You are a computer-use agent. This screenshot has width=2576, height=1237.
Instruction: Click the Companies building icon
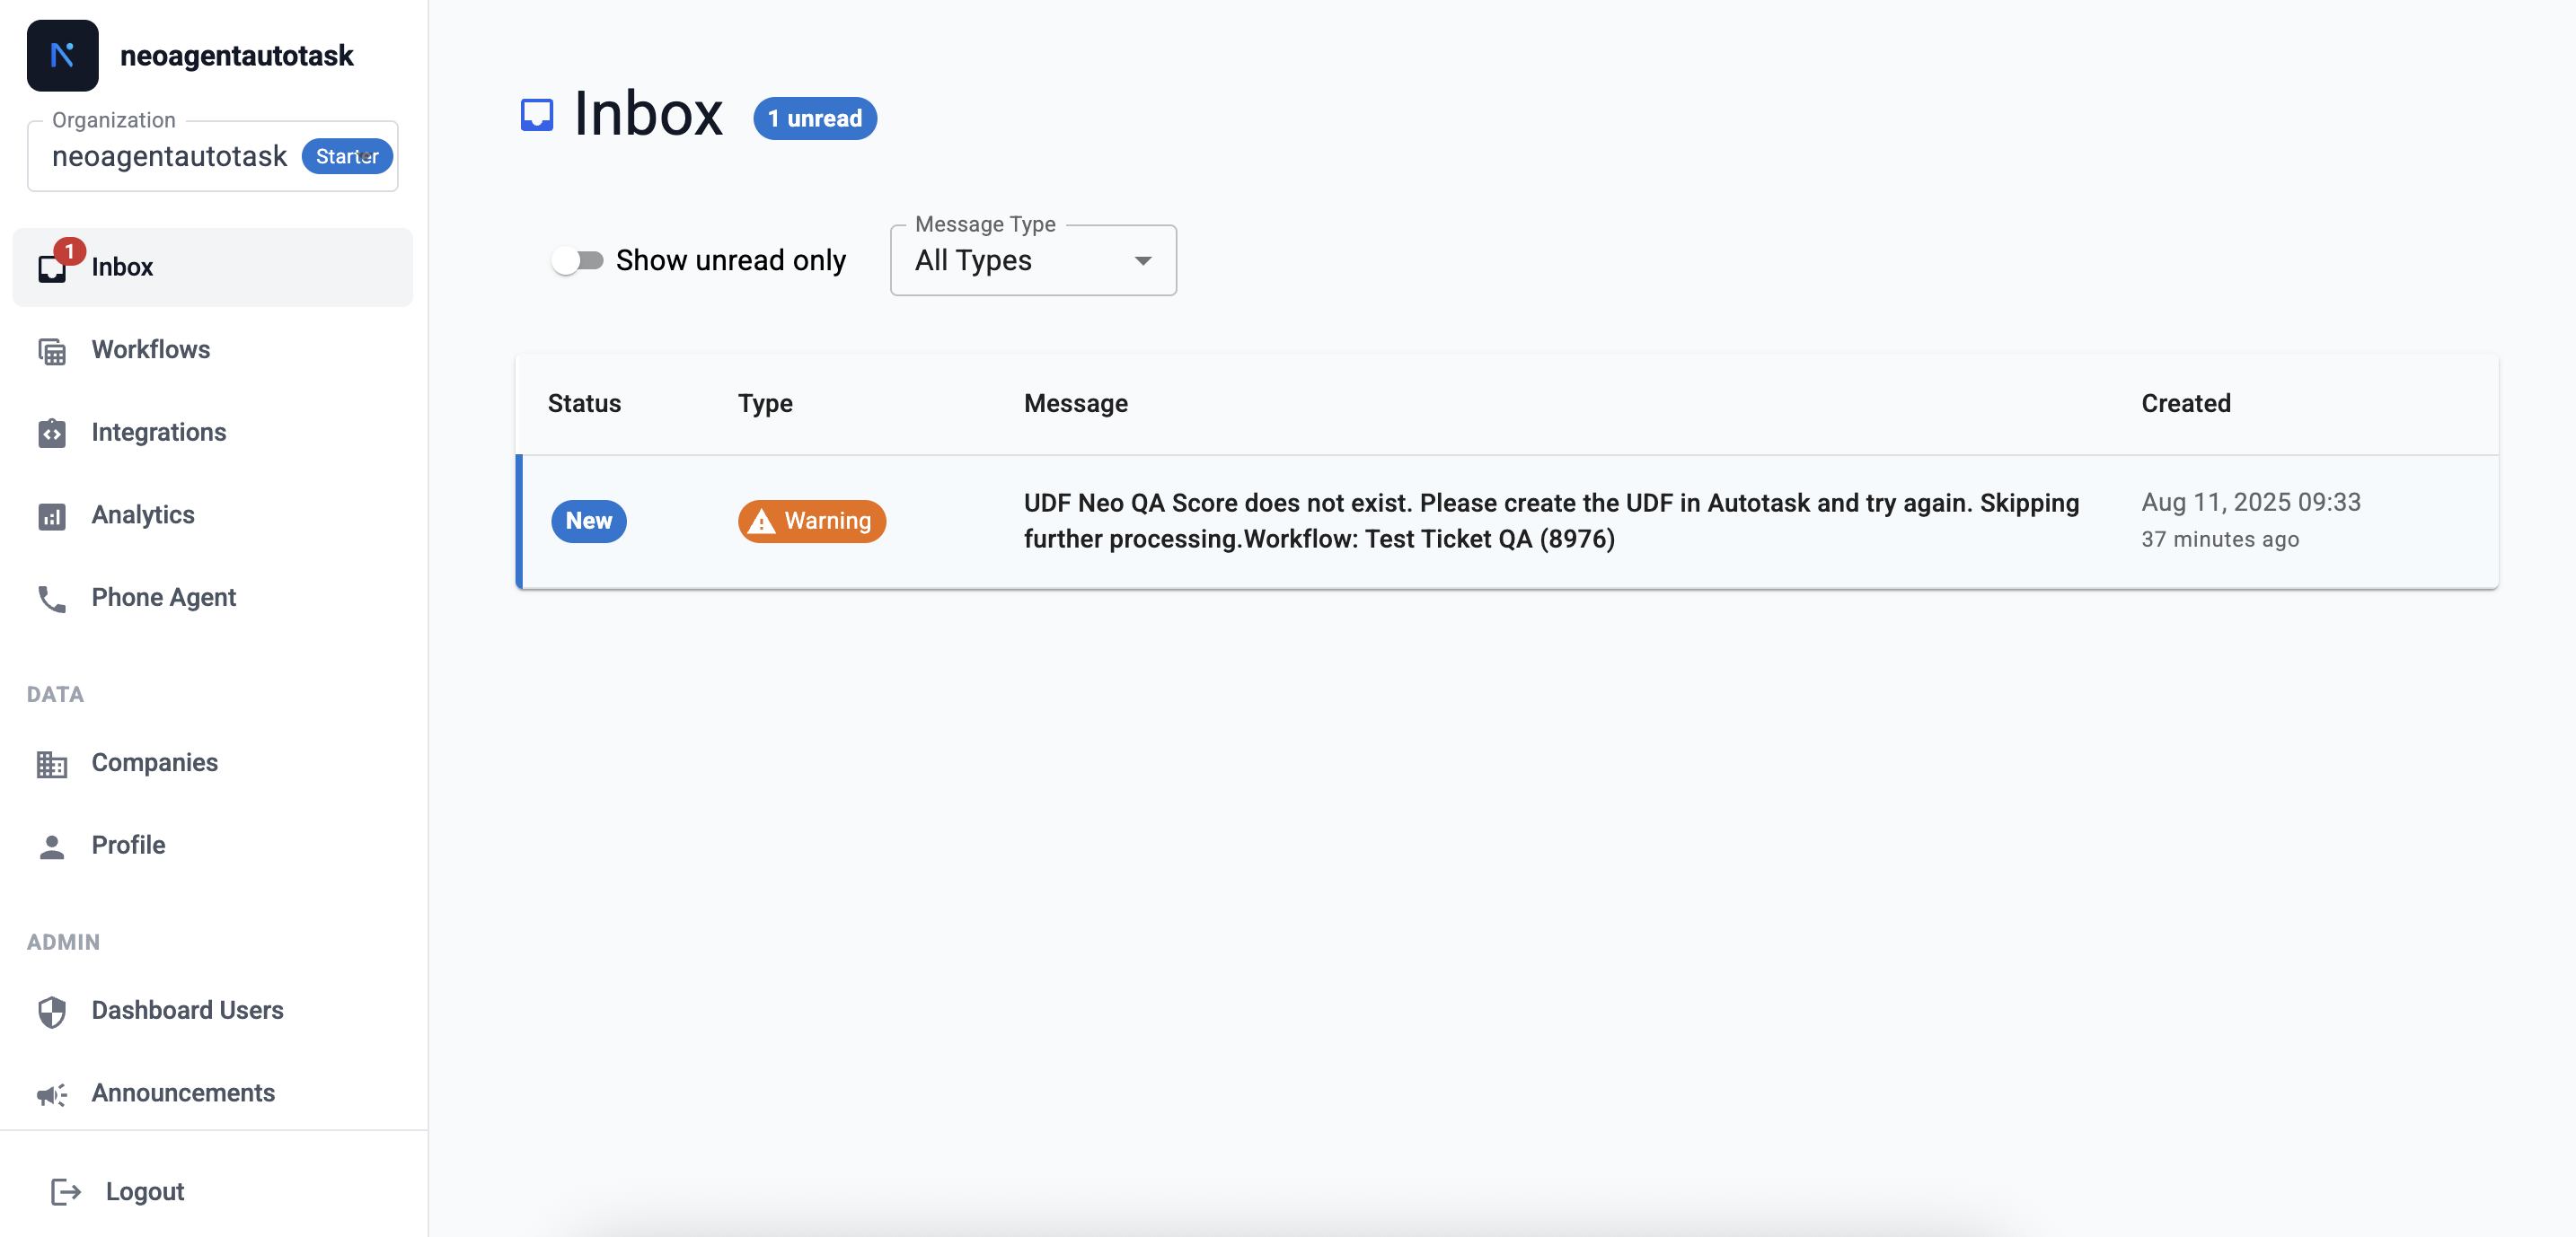52,765
